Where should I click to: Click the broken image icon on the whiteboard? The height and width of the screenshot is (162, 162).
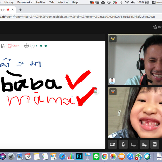96,91
